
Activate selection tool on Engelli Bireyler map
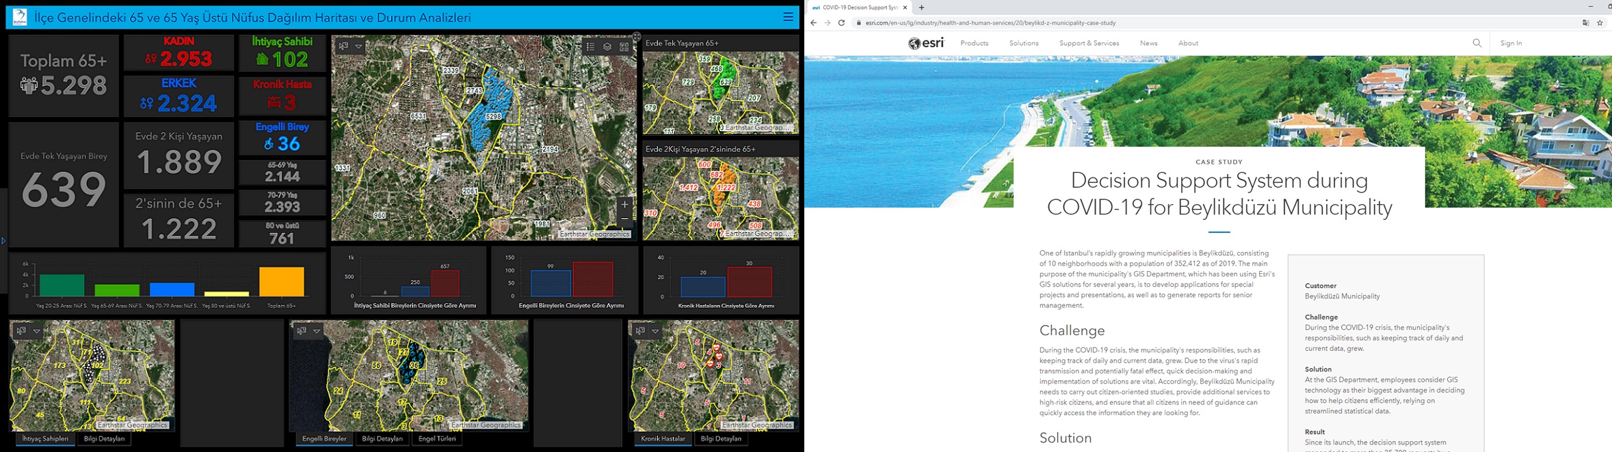301,331
